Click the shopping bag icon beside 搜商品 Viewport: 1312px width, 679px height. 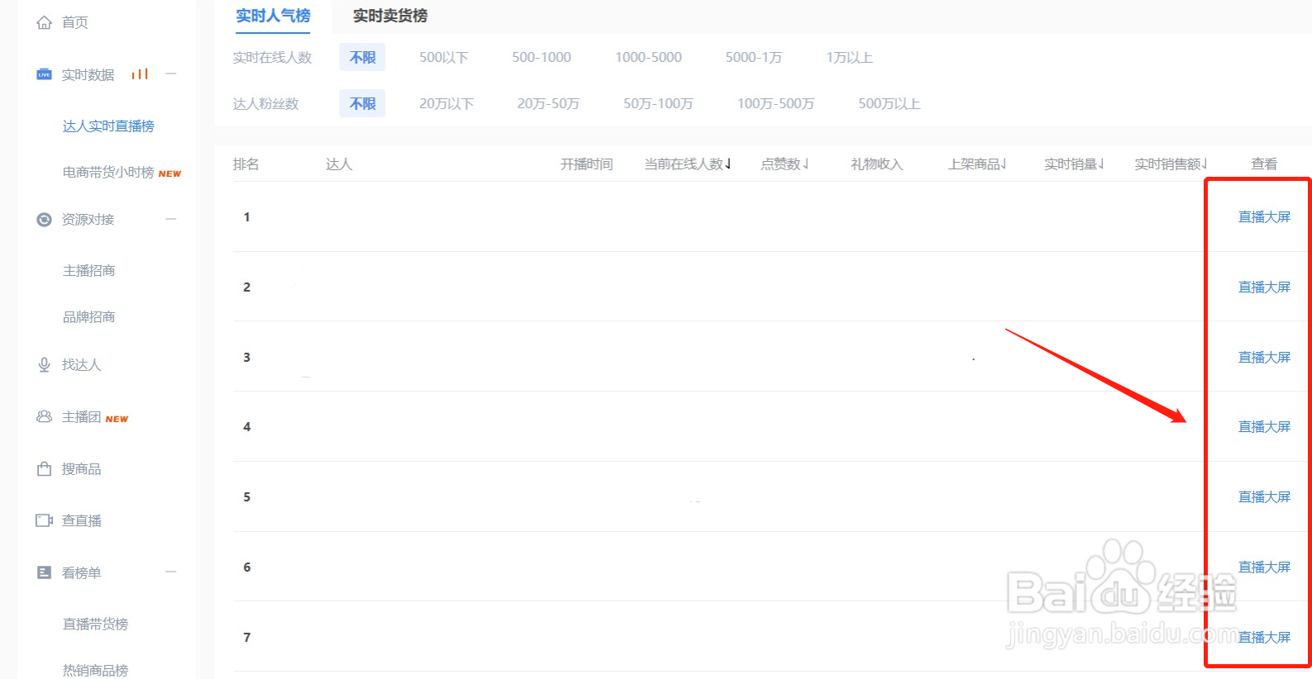click(x=44, y=469)
